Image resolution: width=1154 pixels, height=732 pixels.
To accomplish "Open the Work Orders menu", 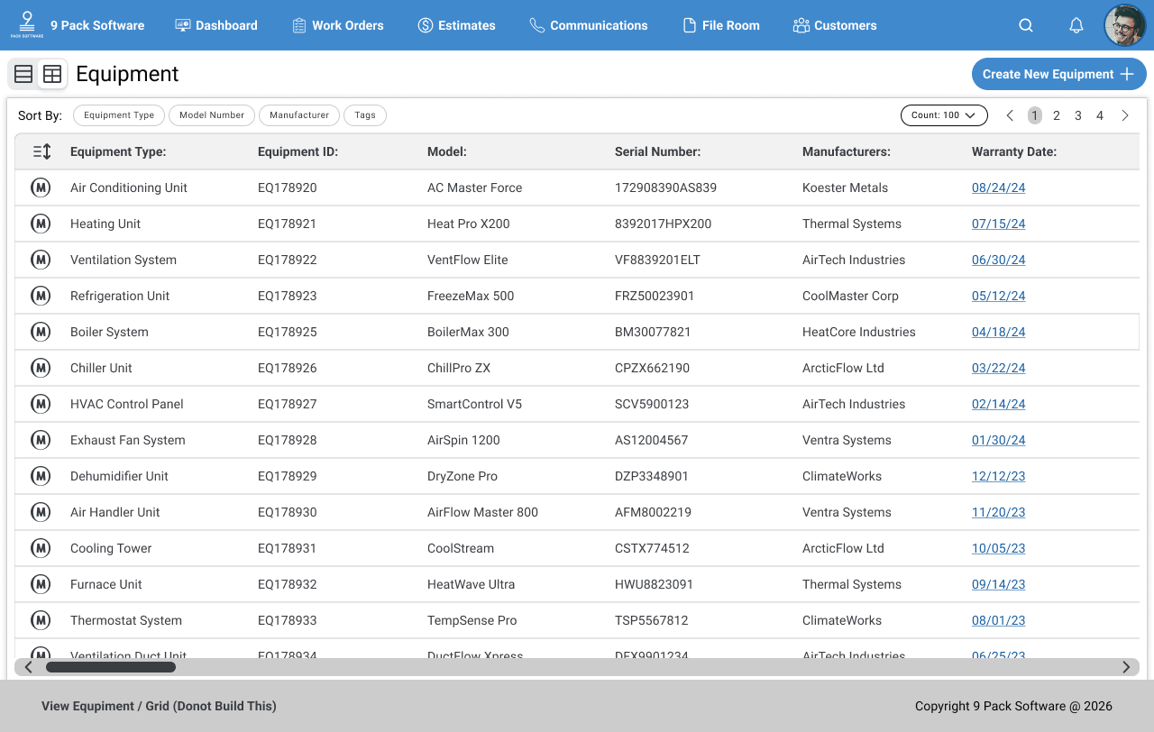I will 338,25.
